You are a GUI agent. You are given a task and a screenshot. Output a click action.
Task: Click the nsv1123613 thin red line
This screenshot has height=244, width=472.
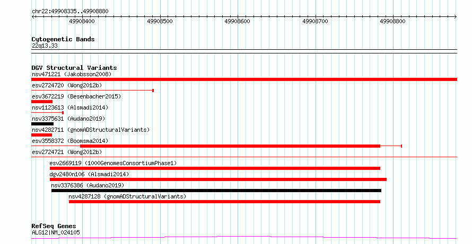coord(48,113)
